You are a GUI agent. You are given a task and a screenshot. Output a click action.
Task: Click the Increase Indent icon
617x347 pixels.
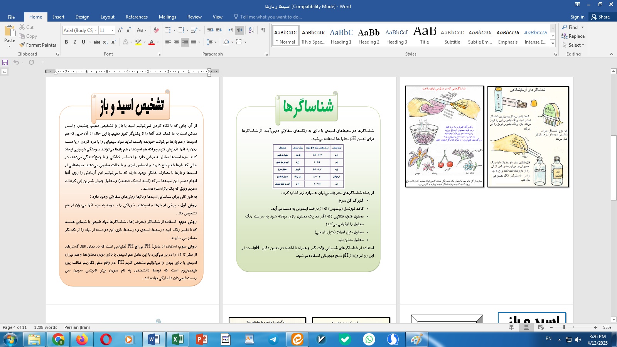coord(219,30)
